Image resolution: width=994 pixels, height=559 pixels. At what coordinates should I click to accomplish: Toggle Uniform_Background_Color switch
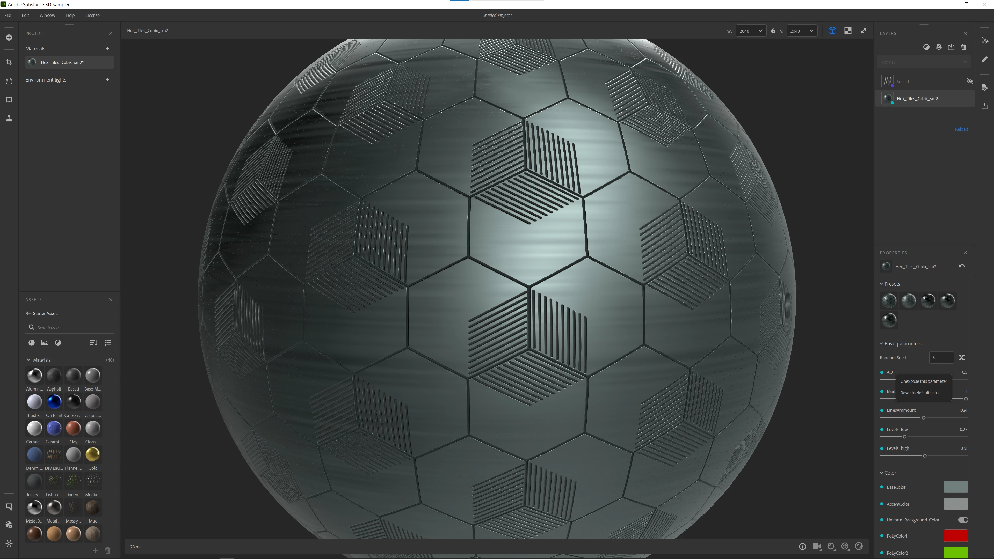(x=963, y=520)
